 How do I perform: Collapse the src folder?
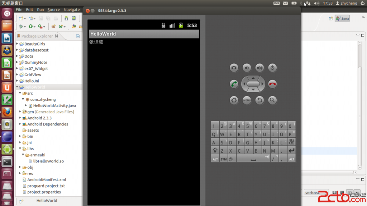point(20,93)
